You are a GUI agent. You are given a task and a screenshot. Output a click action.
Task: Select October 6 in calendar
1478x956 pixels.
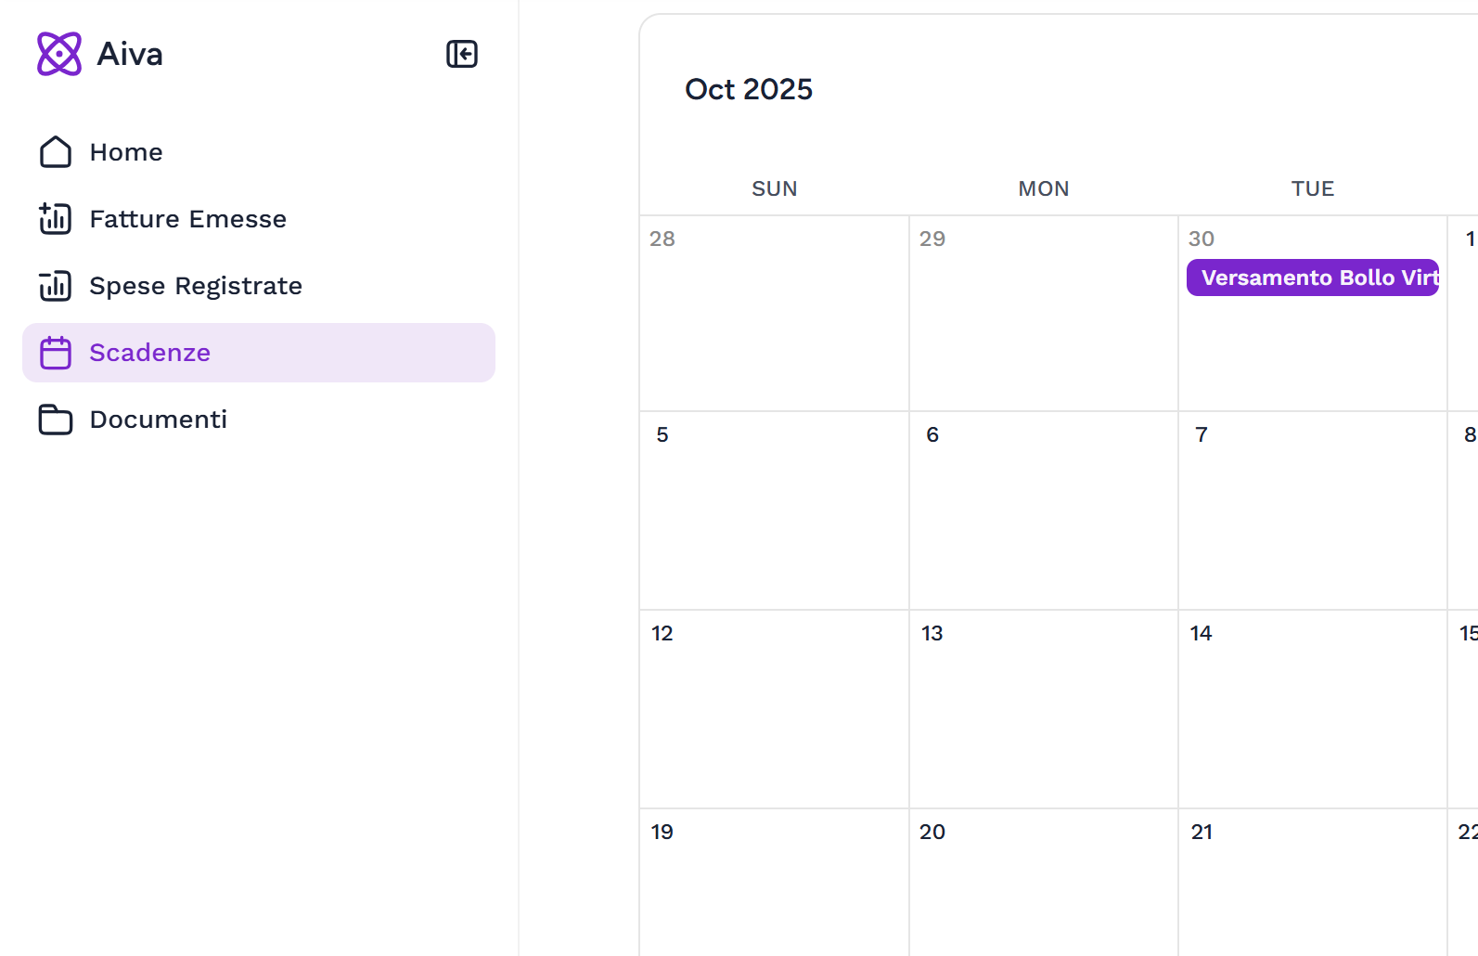(x=1043, y=510)
